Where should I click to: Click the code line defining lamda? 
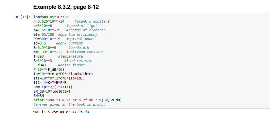pos(51,17)
